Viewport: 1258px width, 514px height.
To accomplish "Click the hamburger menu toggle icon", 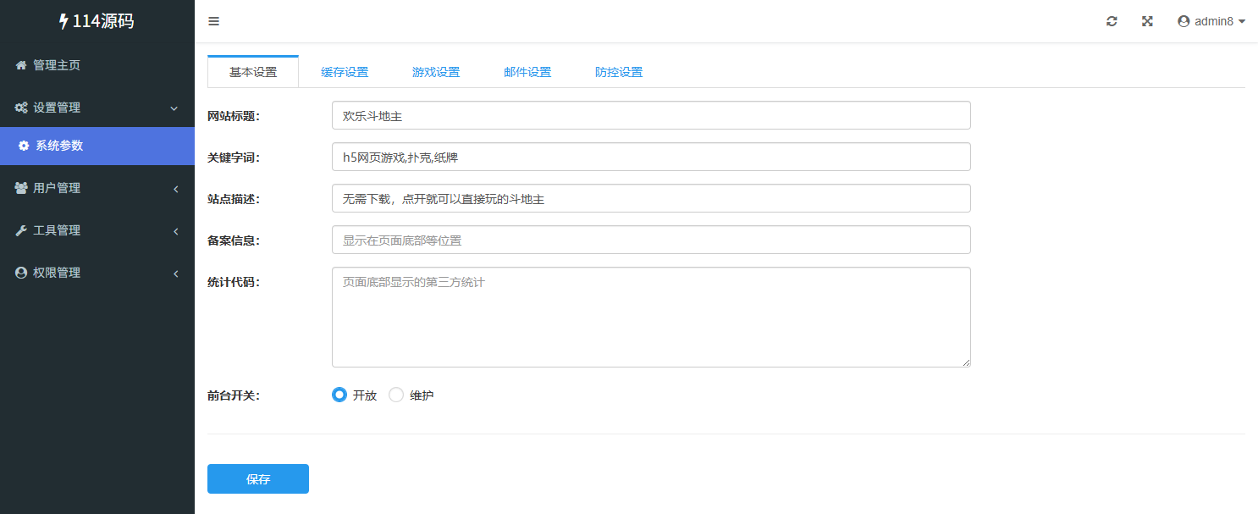I will 213,21.
